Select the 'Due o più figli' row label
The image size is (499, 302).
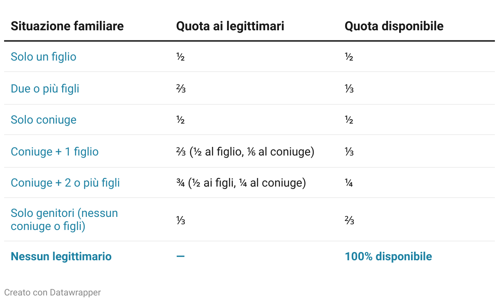[45, 88]
